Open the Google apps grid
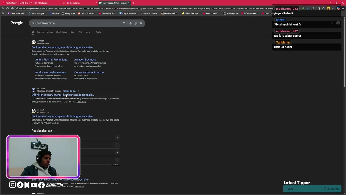 (332, 23)
